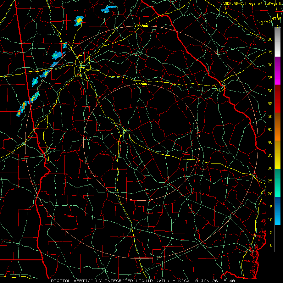Pick the red segment of the color bar
This screenshot has width=283, height=283.
tap(278, 99)
